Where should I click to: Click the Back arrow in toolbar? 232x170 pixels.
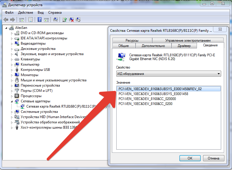pos(6,20)
